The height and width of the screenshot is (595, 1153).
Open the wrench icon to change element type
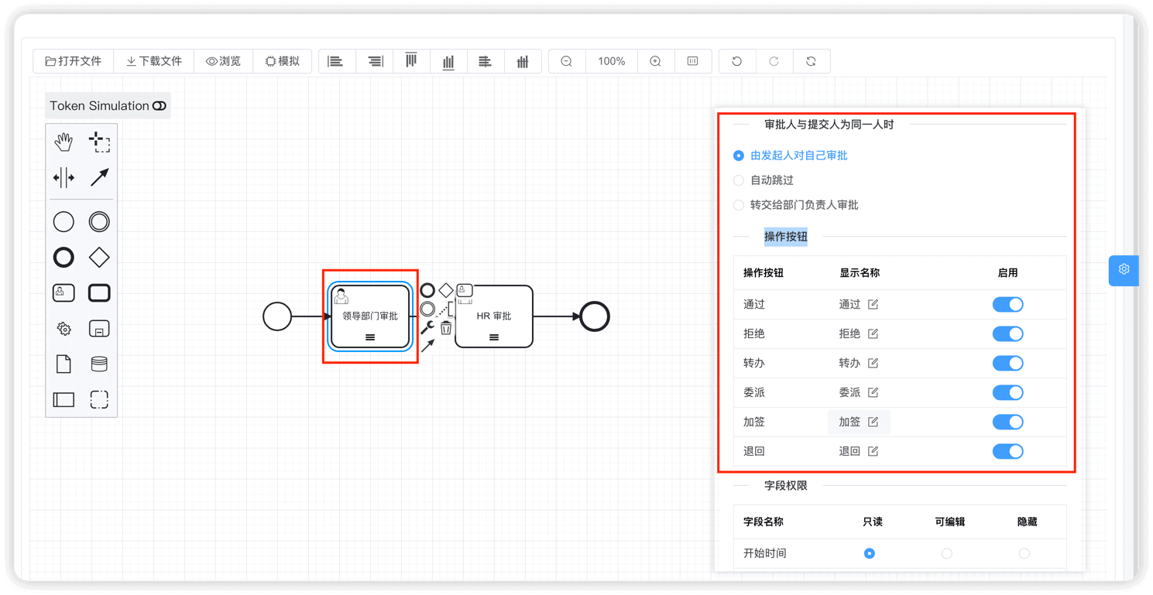428,328
